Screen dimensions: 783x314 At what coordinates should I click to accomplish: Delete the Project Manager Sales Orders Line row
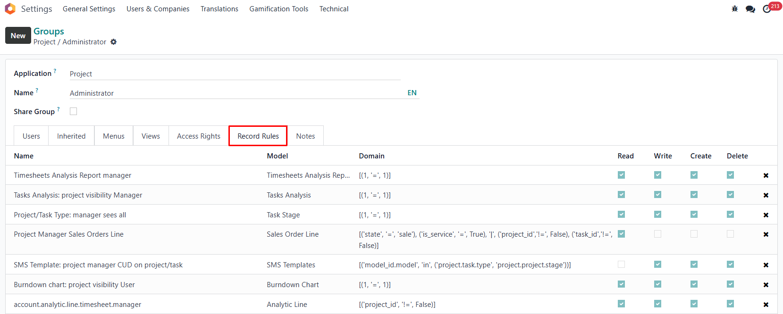point(766,234)
